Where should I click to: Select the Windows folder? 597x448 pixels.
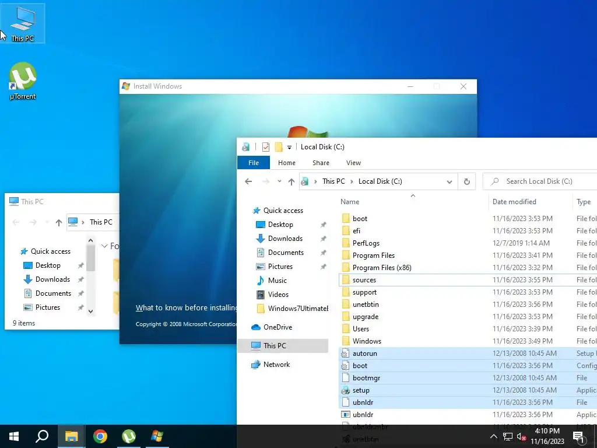click(x=468, y=341)
